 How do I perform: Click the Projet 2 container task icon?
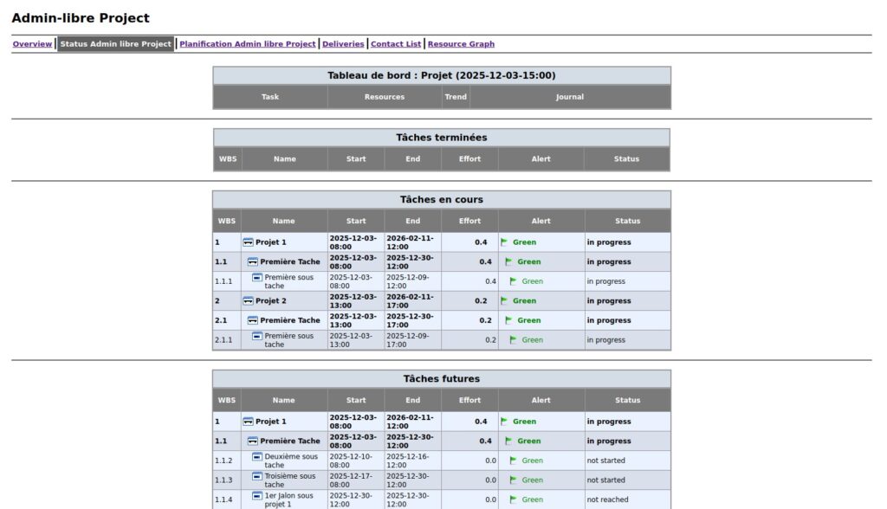coord(248,301)
